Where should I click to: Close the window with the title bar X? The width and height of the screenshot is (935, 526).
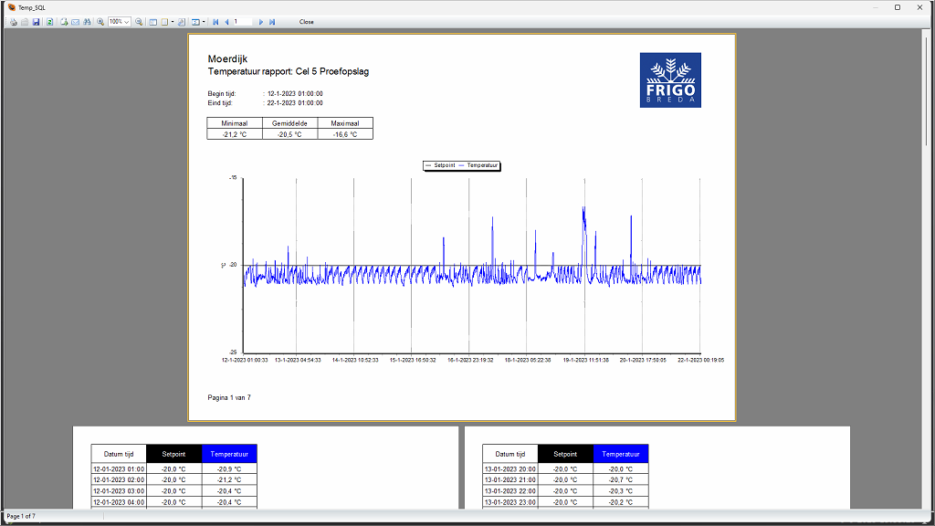pos(919,7)
